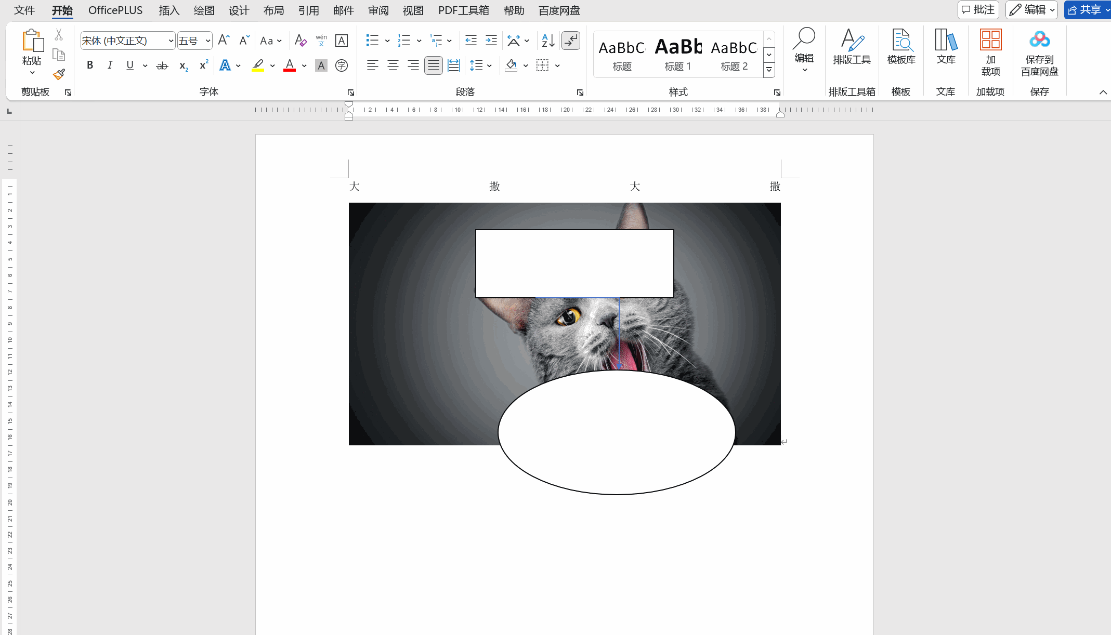Click the Increase Indent icon
The height and width of the screenshot is (635, 1111).
(491, 41)
